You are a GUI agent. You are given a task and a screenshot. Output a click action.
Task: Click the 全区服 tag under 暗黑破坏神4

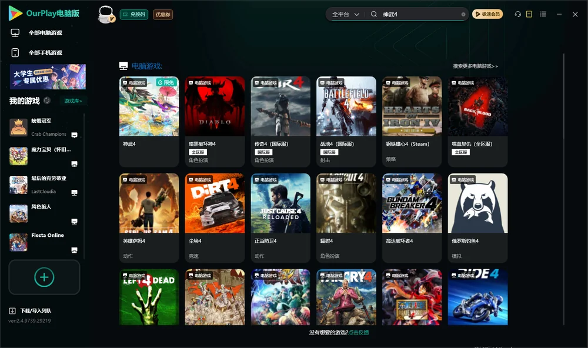coord(198,152)
